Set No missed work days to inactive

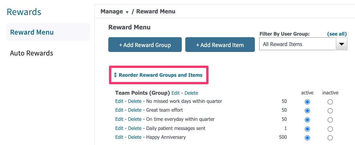pos(330,102)
